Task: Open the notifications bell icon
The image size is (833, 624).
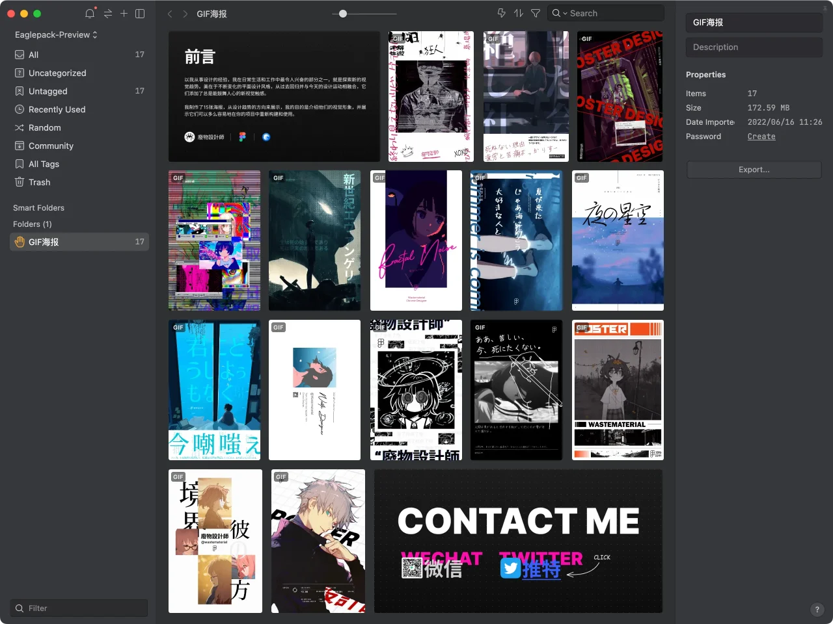Action: pos(90,13)
